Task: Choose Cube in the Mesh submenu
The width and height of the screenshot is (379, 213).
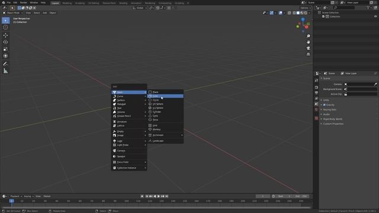Action: [165, 96]
